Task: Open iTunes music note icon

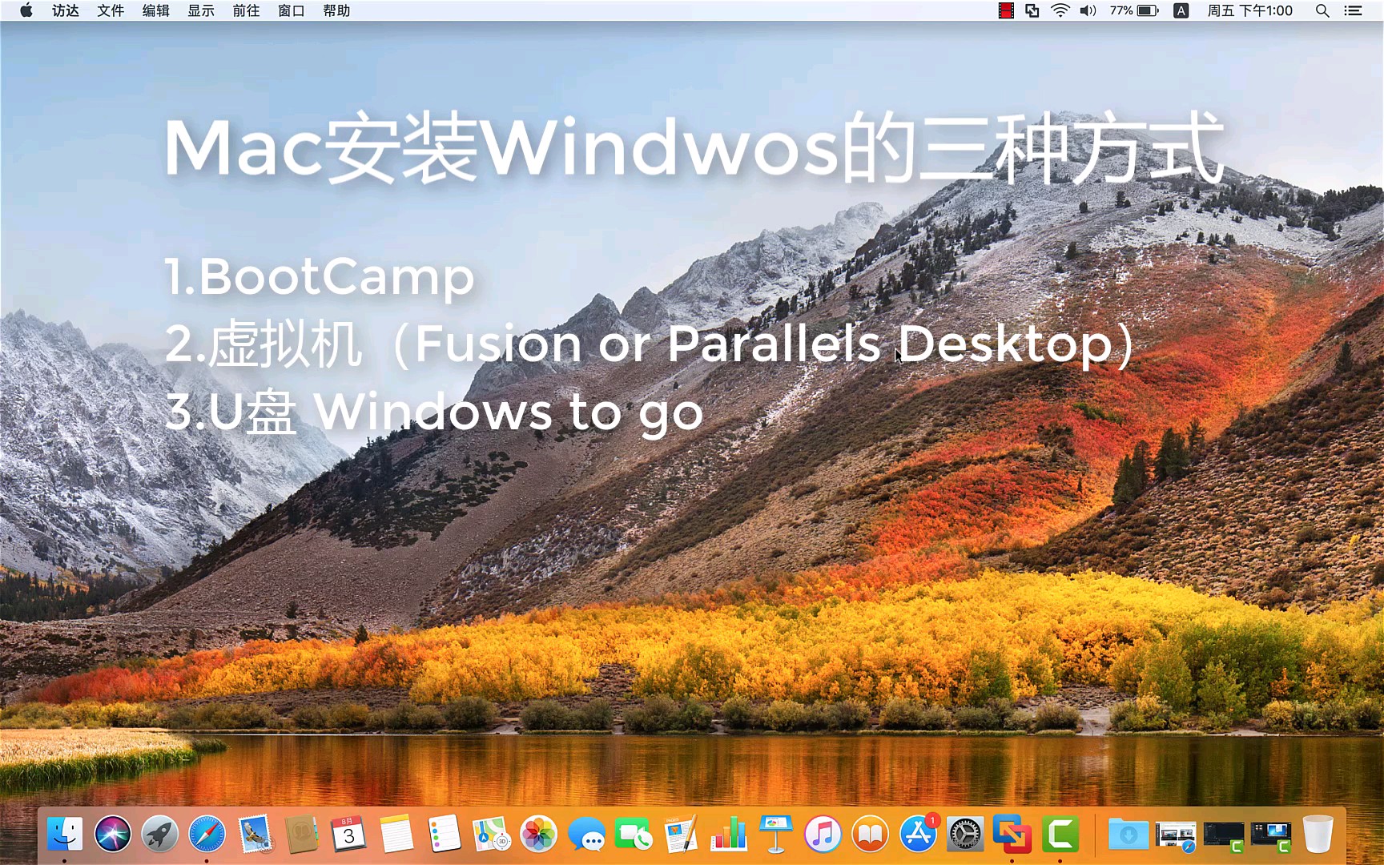Action: click(823, 835)
